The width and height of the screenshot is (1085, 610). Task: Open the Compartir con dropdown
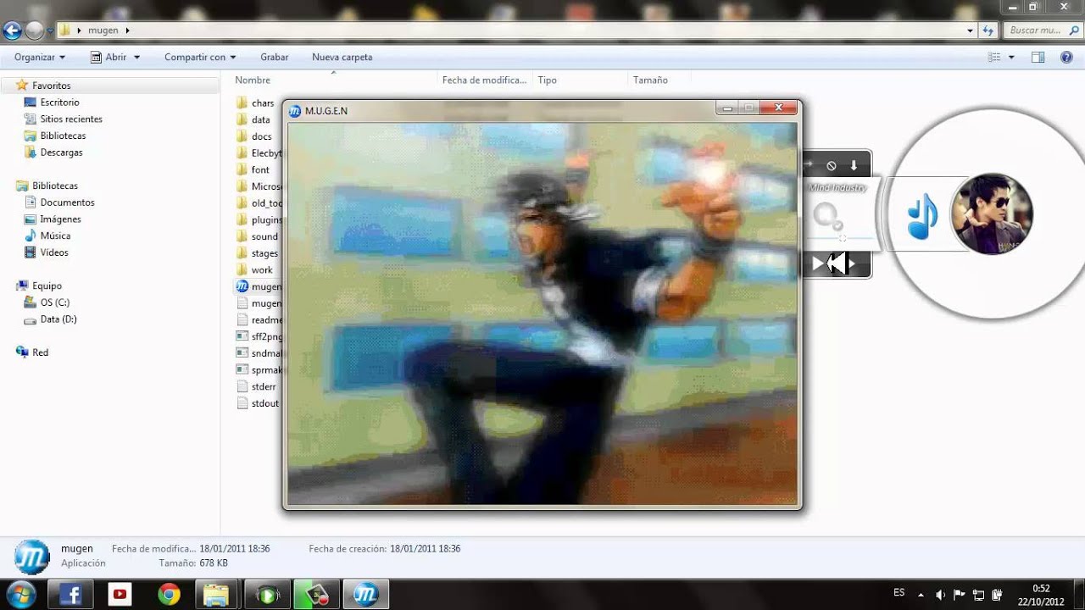point(200,57)
